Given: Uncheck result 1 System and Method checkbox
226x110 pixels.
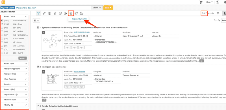Looking at the screenshot, I should [x=38, y=27].
